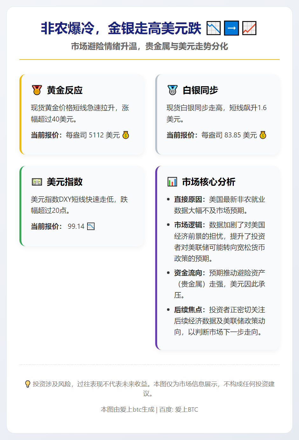Click the dollar banknote icon beside 美元指数
Viewport: 299px width, 440px height.
37,182
